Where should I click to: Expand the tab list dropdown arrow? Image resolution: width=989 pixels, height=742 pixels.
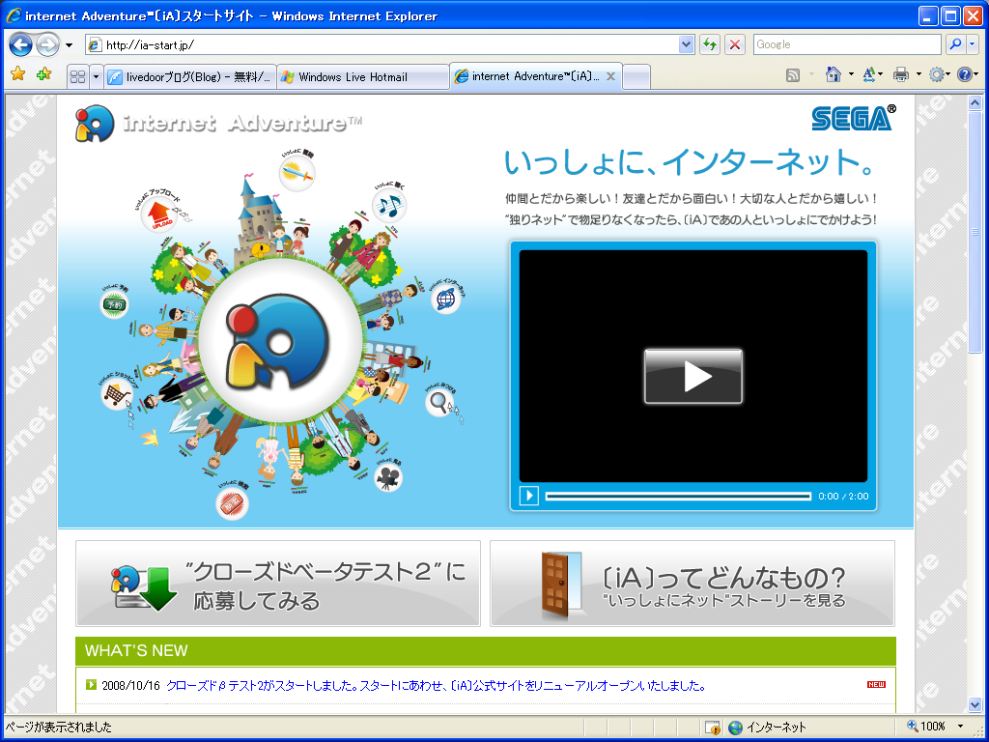[x=96, y=77]
